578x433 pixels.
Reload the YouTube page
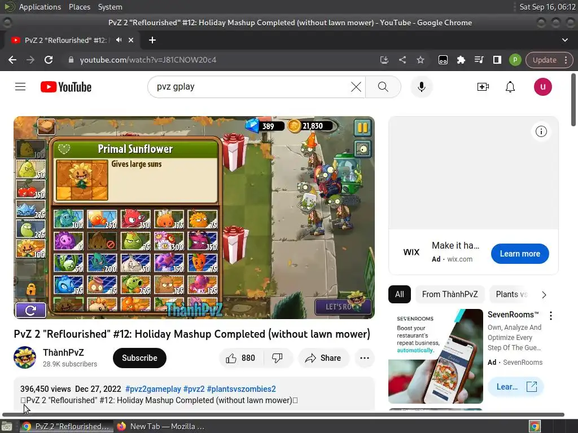tap(49, 60)
